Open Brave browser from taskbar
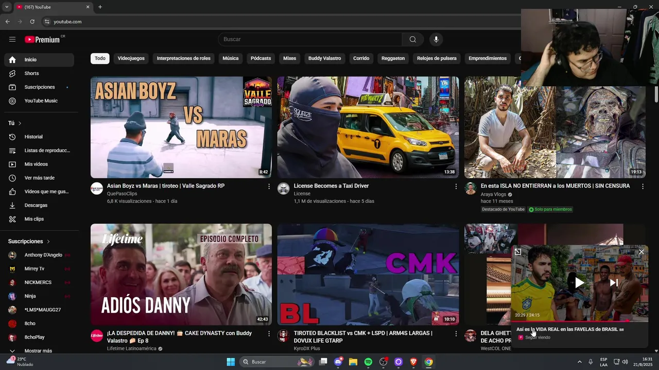 (x=413, y=362)
